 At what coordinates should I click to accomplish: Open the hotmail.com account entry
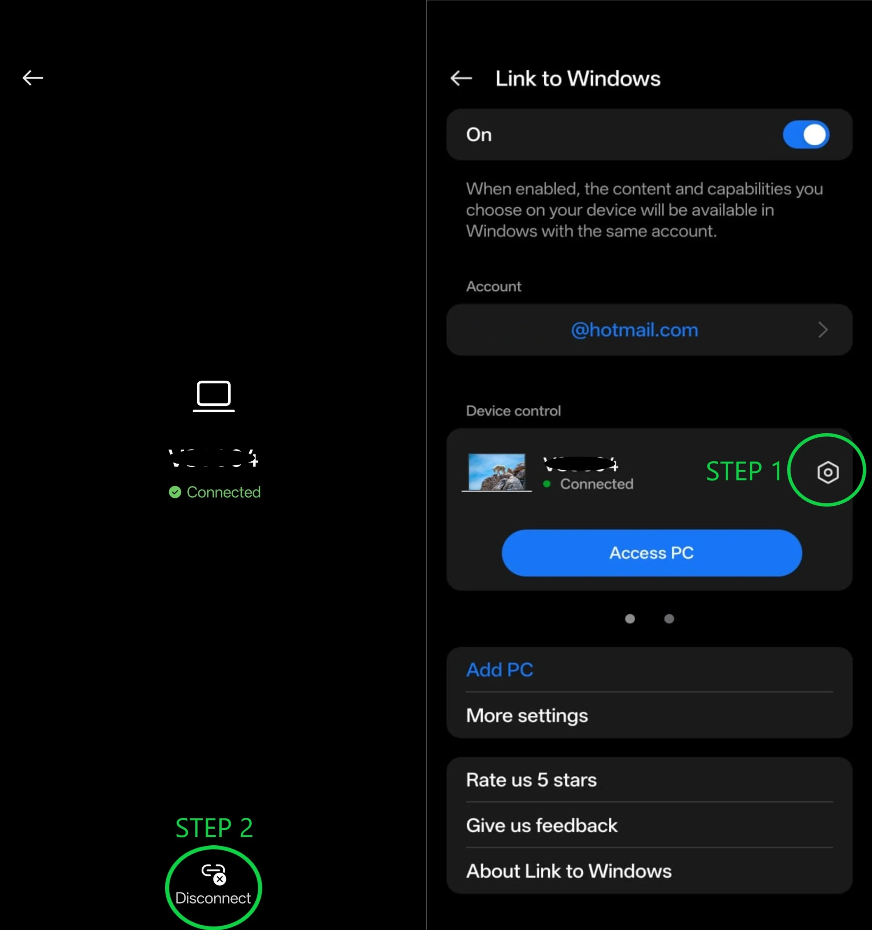649,330
